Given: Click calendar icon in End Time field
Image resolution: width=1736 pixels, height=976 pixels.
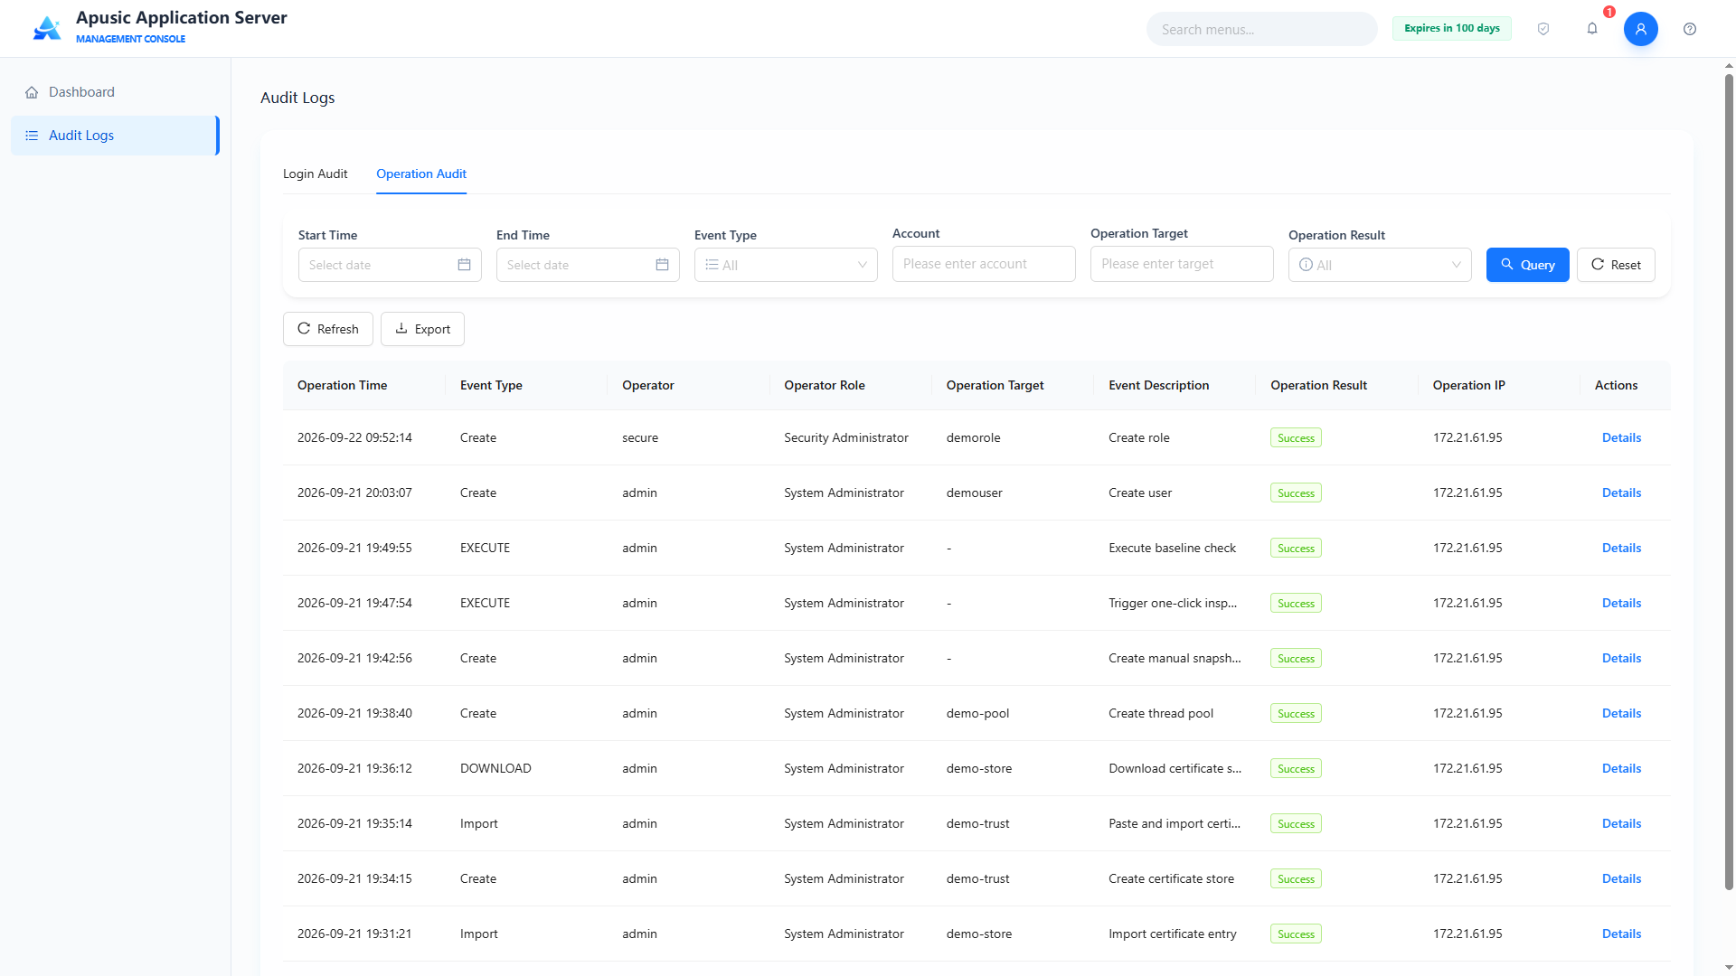Looking at the screenshot, I should (x=662, y=265).
